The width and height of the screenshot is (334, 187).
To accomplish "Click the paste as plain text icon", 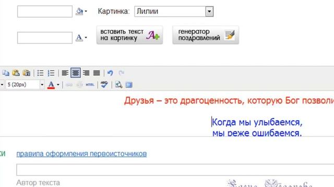I will coord(27,73).
